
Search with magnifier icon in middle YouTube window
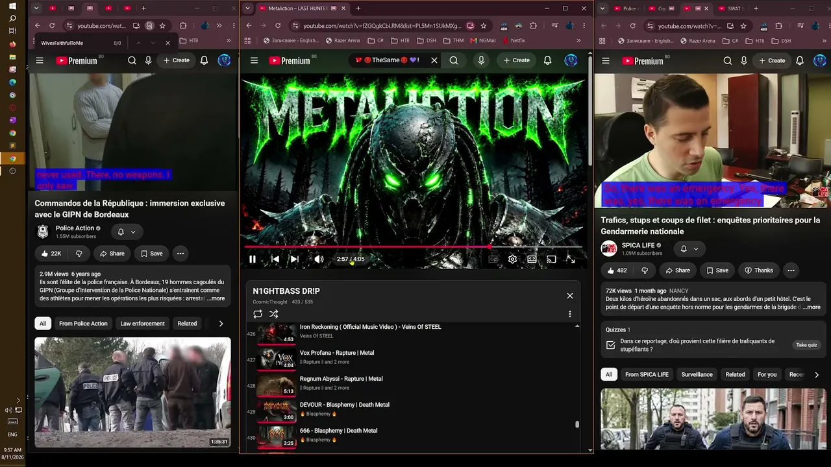point(454,60)
